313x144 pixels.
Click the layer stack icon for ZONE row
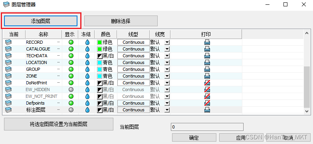[8, 76]
